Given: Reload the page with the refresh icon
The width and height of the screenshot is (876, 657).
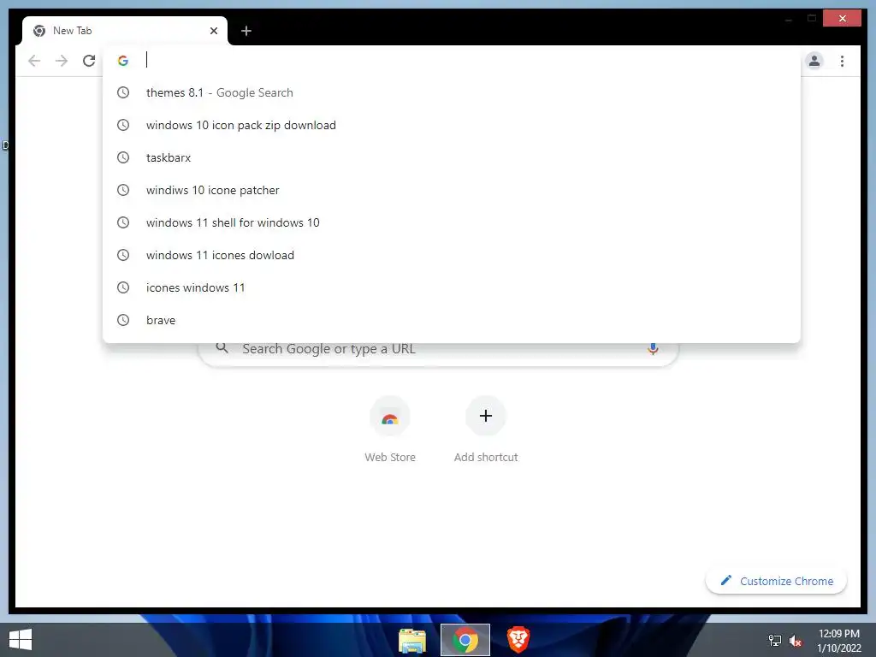Looking at the screenshot, I should pyautogui.click(x=89, y=61).
